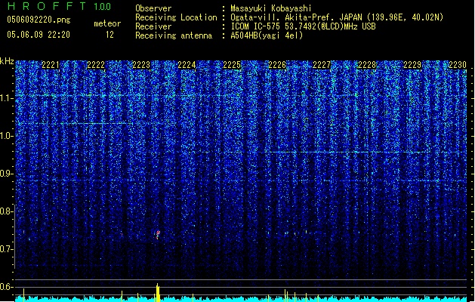Click the 0.6 frequency axis label
The image size is (475, 302).
tap(6, 287)
